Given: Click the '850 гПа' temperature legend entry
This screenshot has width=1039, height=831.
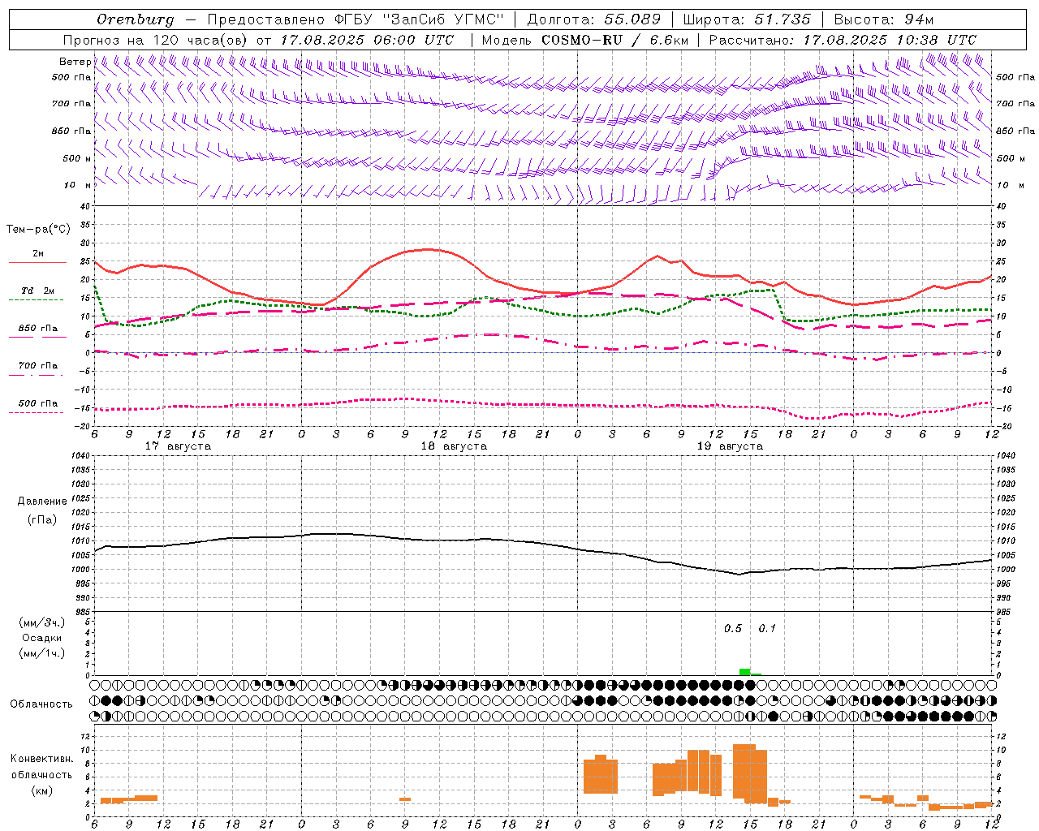Looking at the screenshot, I should 38,329.
